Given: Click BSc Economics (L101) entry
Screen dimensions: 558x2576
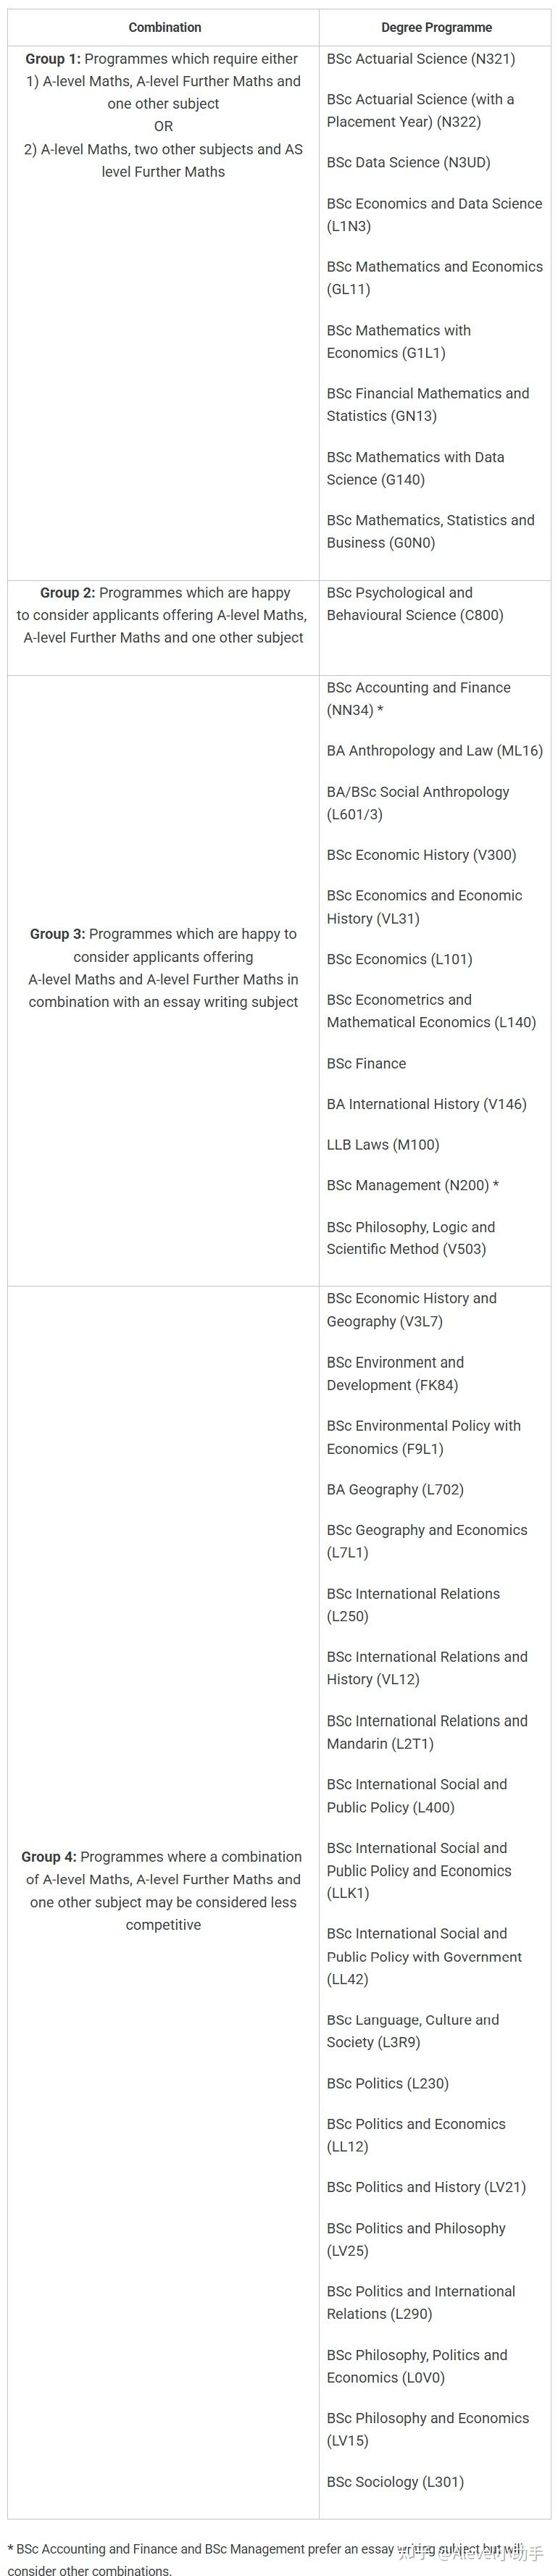Looking at the screenshot, I should 399,959.
